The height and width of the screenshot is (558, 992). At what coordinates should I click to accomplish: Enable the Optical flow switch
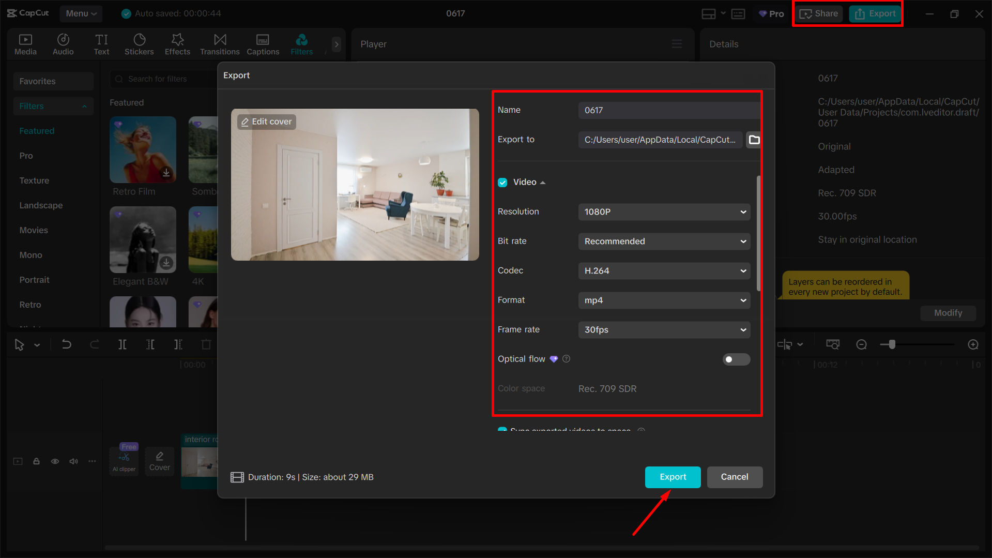736,359
